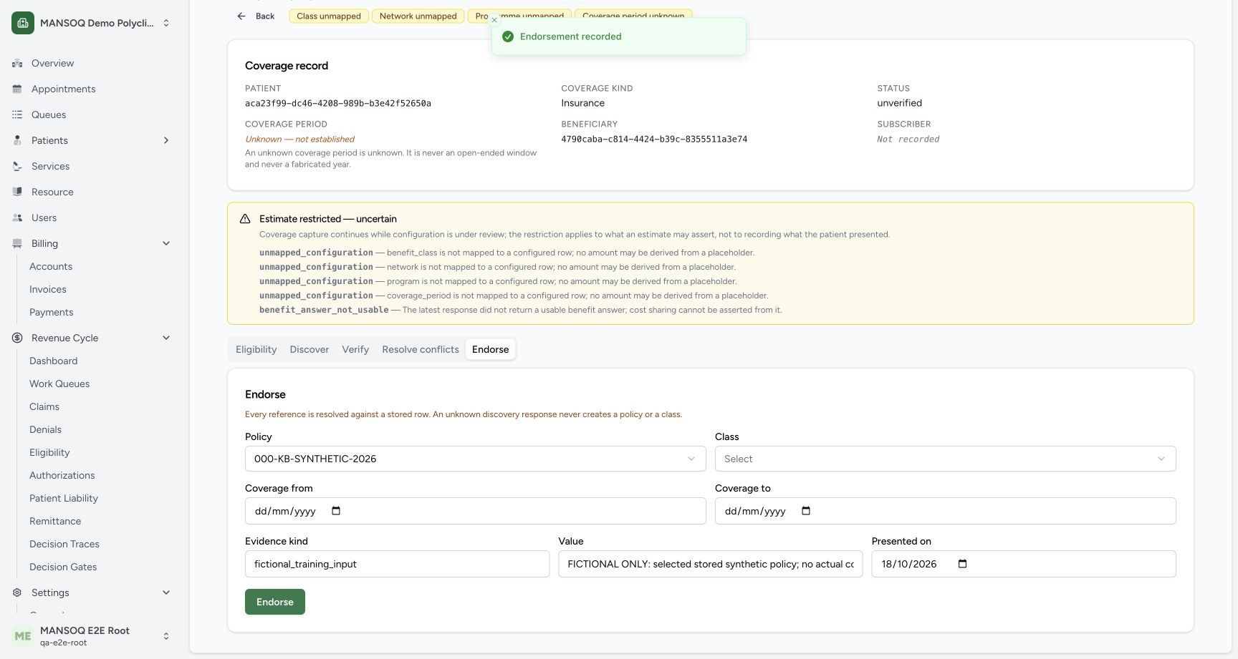1238x659 pixels.
Task: Click the Back arrow icon
Action: click(241, 16)
